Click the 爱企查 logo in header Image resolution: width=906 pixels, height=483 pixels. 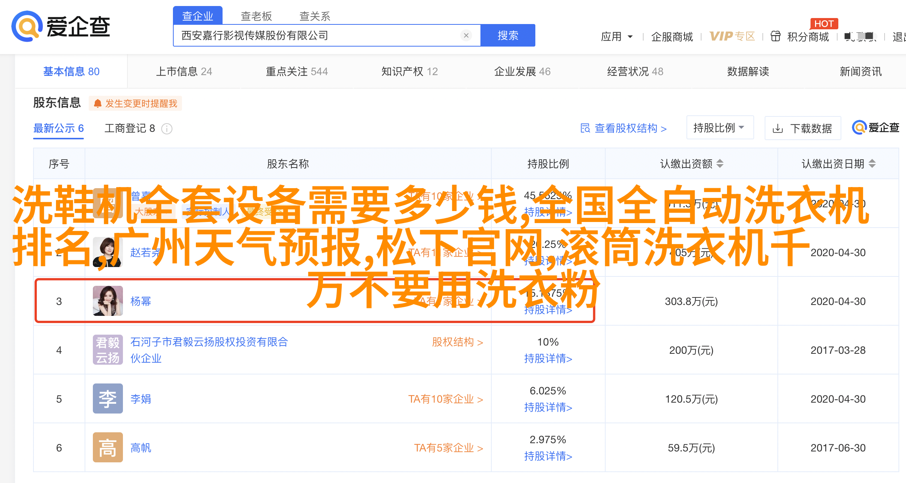point(61,26)
